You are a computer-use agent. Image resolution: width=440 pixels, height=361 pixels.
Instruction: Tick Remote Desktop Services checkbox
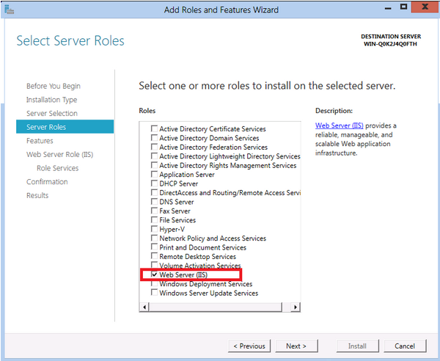pos(154,256)
